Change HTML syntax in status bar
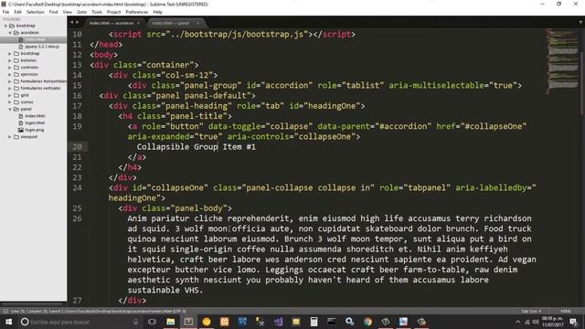This screenshot has width=585, height=329. click(566, 311)
